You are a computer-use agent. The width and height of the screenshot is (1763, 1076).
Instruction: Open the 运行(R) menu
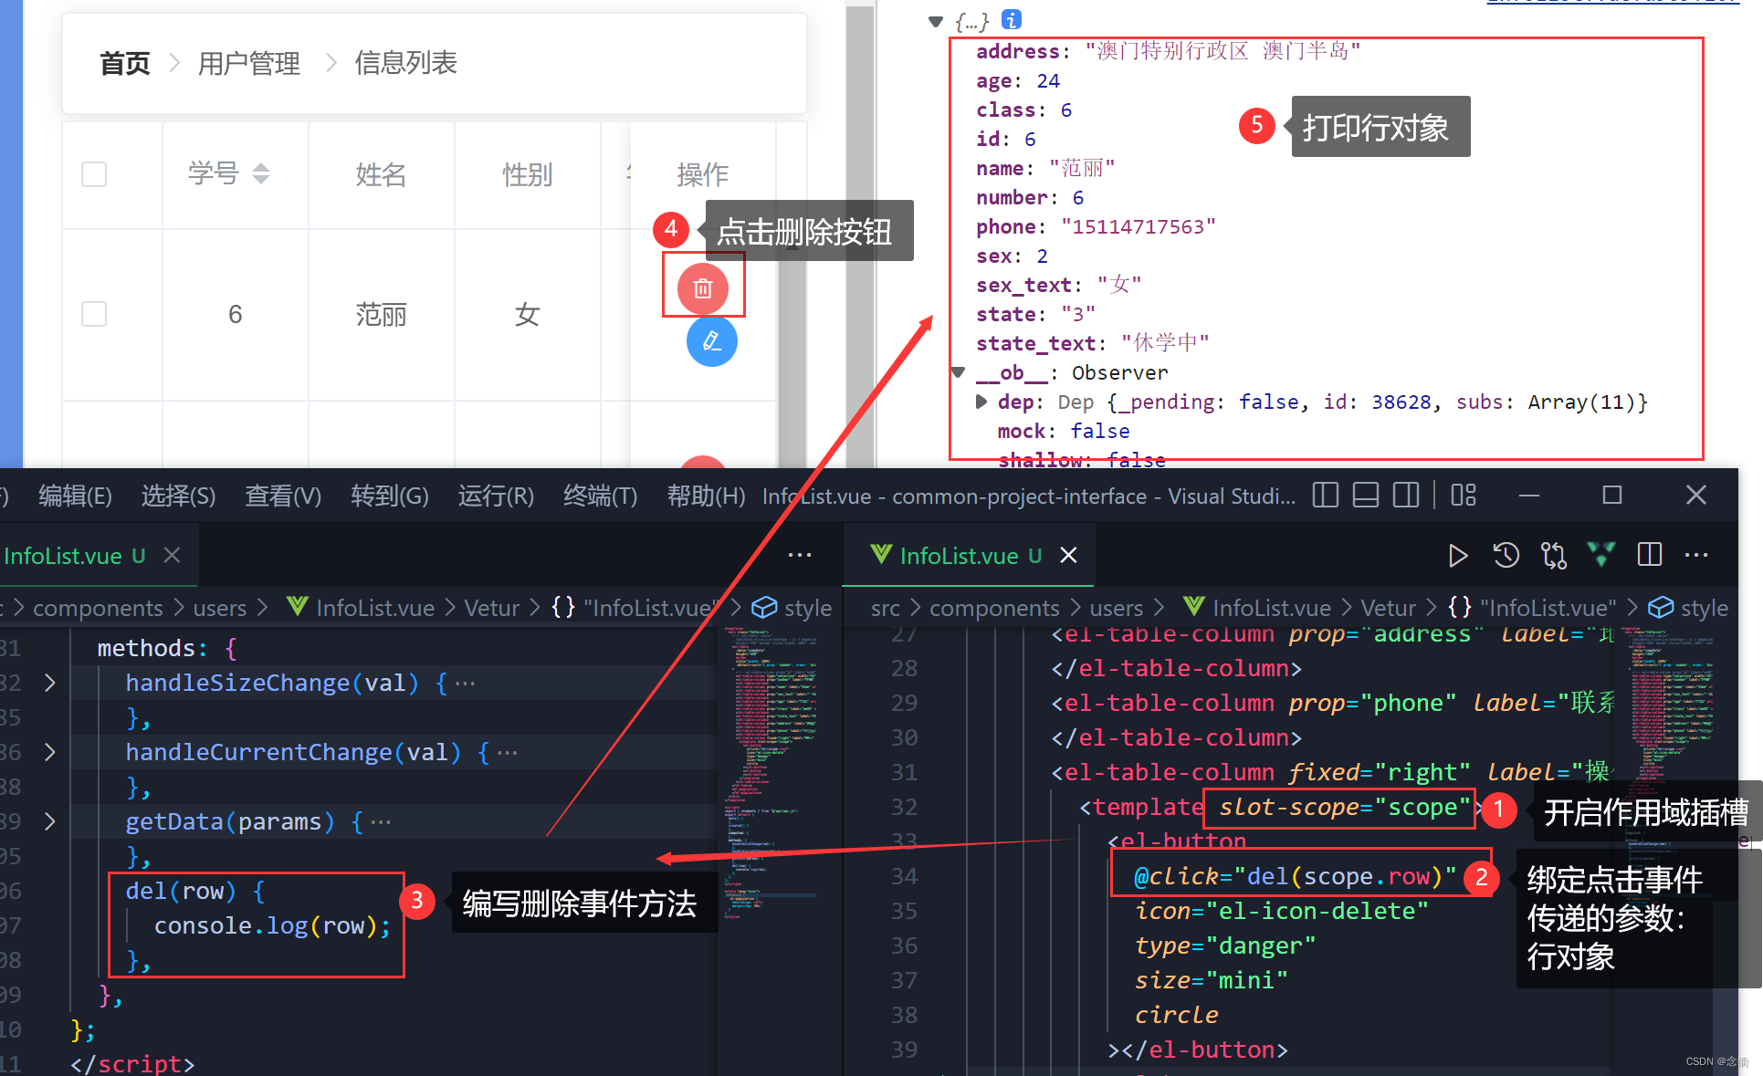495,496
